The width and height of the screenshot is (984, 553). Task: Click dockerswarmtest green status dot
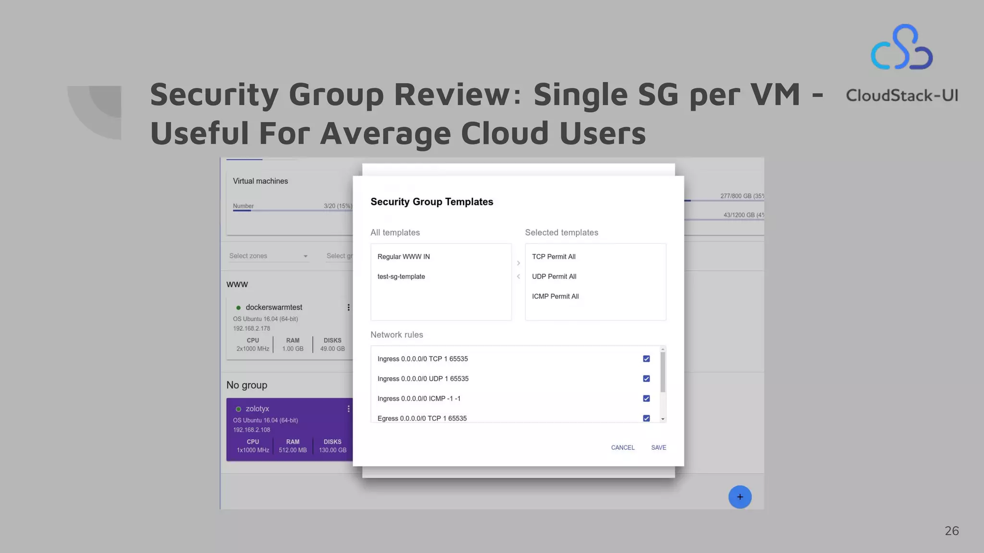(238, 308)
